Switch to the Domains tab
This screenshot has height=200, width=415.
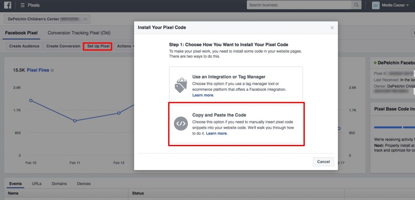click(59, 183)
